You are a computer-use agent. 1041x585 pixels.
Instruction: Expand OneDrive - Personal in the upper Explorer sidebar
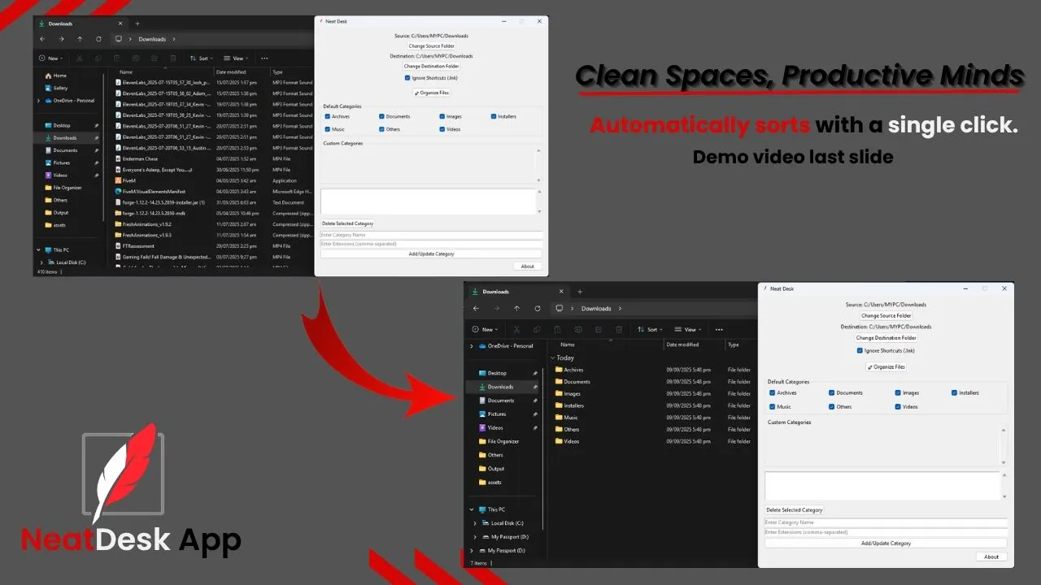[x=39, y=101]
